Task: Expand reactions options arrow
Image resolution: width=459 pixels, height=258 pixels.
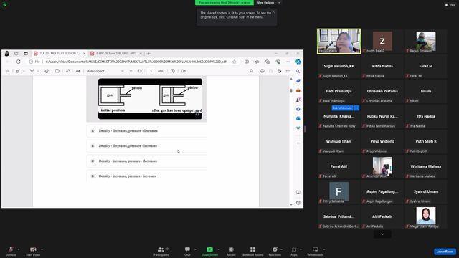Action: pos(282,249)
